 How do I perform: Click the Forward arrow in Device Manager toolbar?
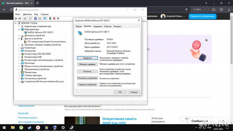point(20,18)
